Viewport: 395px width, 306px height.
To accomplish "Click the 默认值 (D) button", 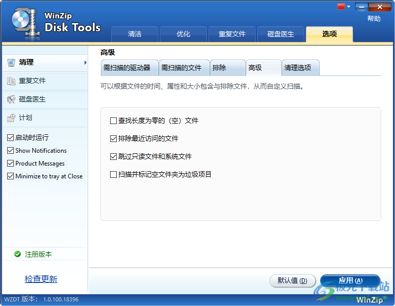I will click(x=293, y=280).
